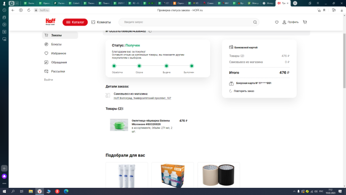Open the Windows notification center

(x=340, y=192)
